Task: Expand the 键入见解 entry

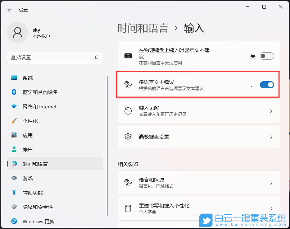Action: pos(271,111)
